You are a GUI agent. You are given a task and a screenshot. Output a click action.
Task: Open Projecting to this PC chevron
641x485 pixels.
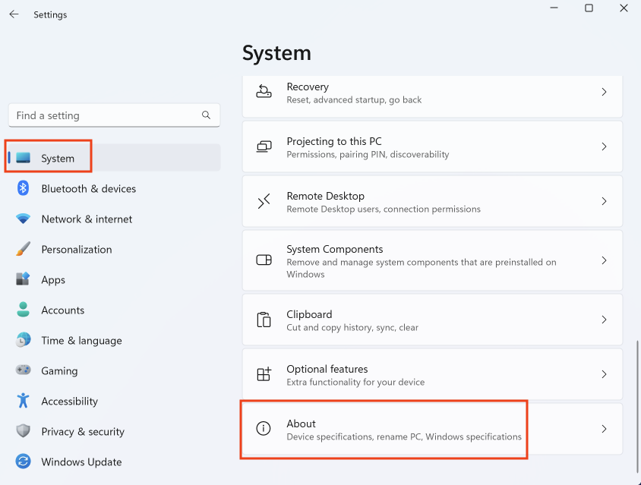point(604,146)
